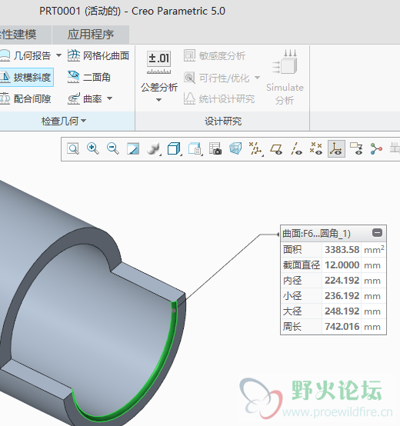This screenshot has width=400, height=426.
Task: Expand the 几何报告 dropdown arrow
Action: pyautogui.click(x=58, y=55)
